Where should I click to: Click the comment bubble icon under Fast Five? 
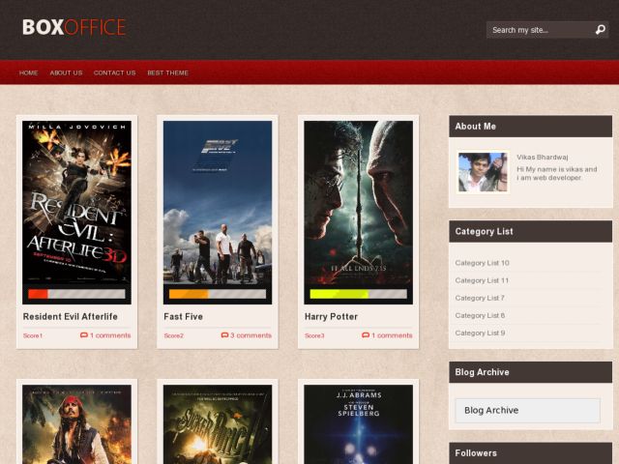(224, 335)
